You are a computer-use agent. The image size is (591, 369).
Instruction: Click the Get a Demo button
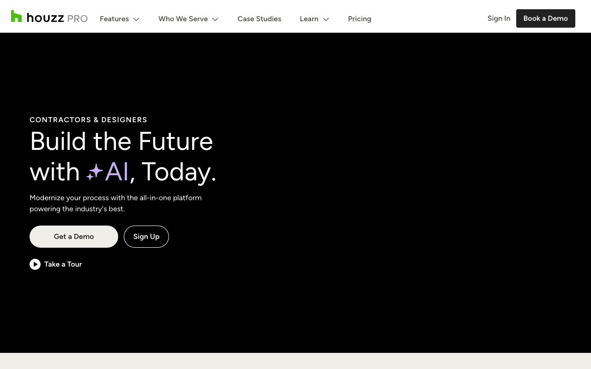click(x=74, y=237)
